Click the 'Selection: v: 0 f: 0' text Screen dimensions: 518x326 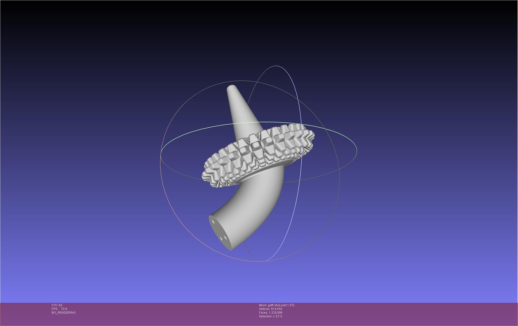click(x=270, y=317)
